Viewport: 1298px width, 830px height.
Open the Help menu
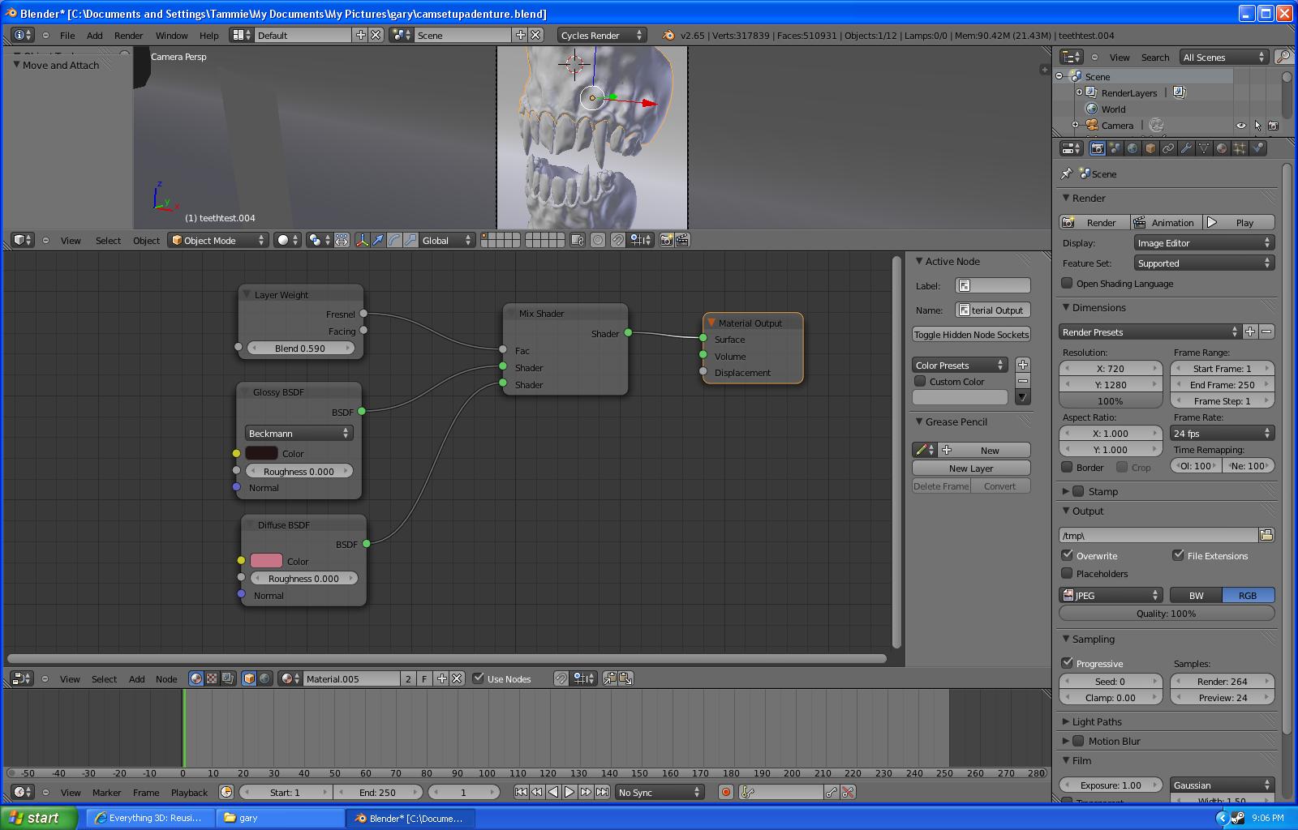pos(208,36)
